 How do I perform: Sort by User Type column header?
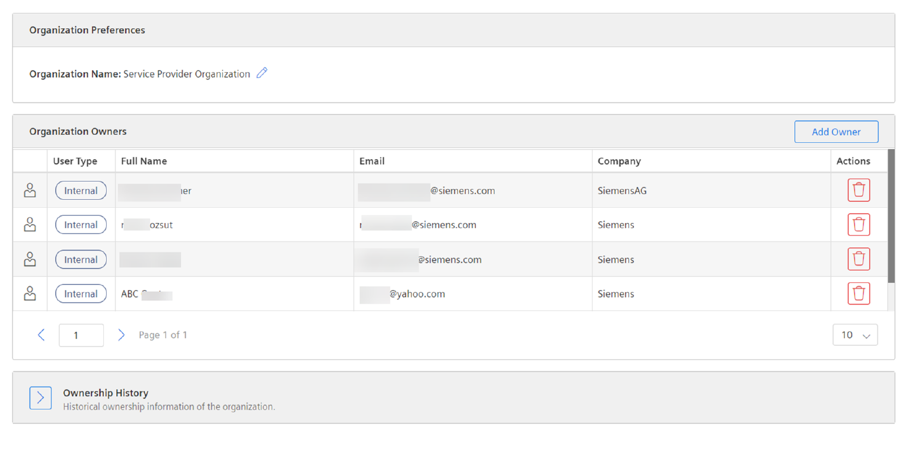75,161
